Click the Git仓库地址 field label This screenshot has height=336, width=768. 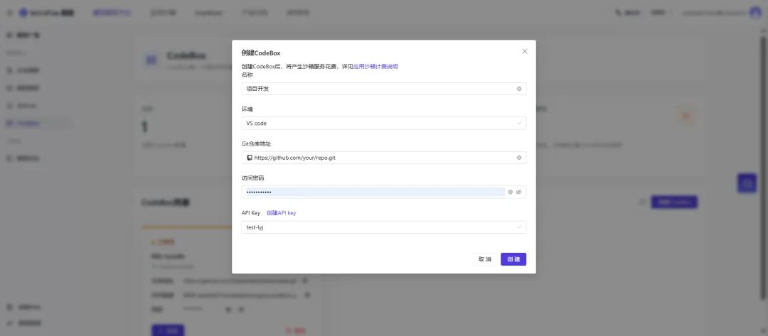tap(256, 143)
